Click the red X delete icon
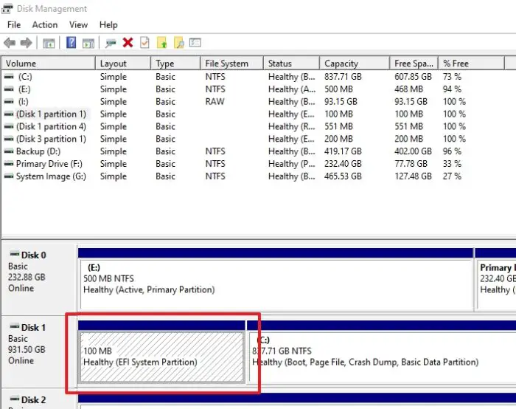 click(128, 43)
